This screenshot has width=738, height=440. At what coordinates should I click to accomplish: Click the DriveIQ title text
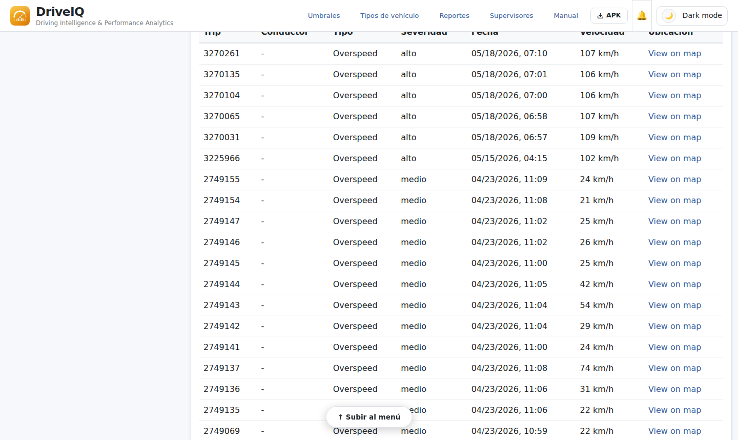pyautogui.click(x=60, y=12)
